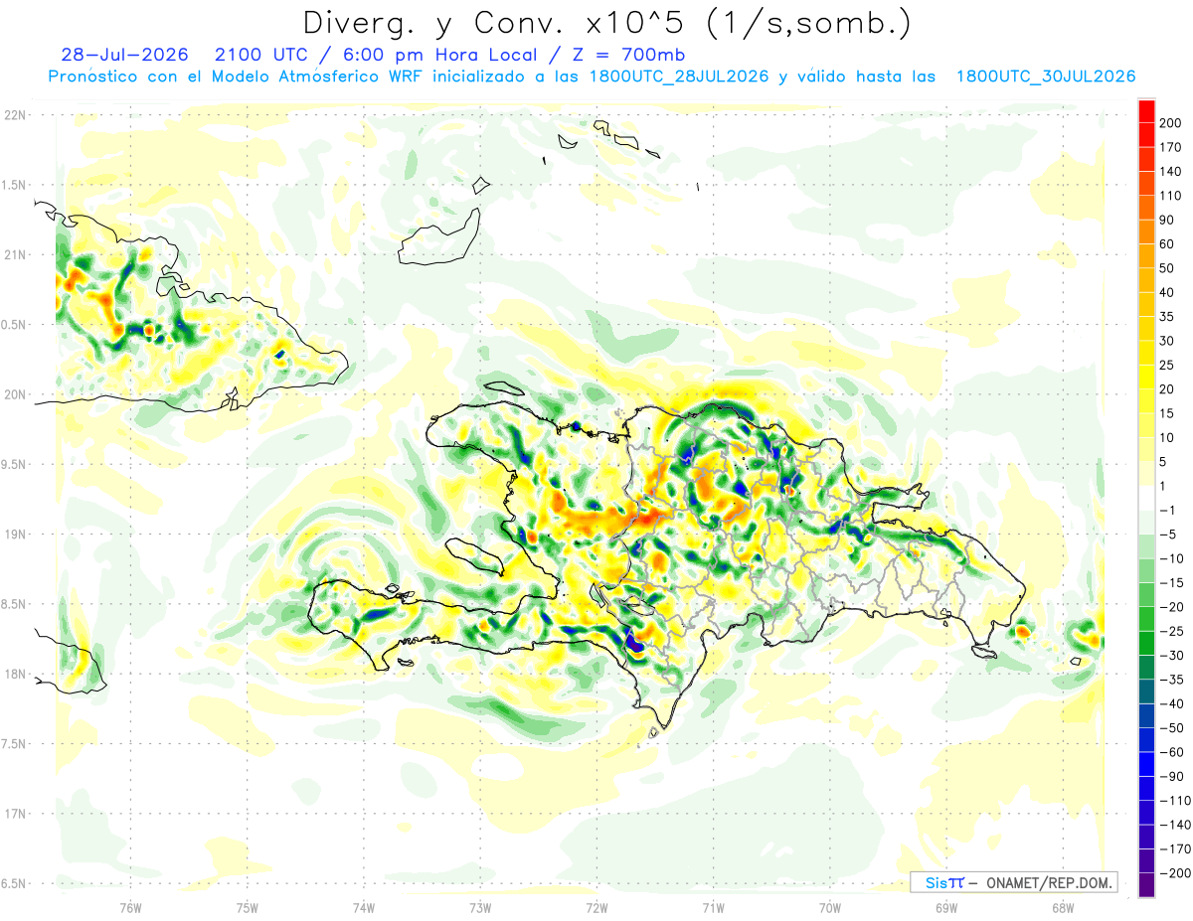The image size is (1193, 921).
Task: Click the '-40' color scale label
Action: click(x=1170, y=704)
